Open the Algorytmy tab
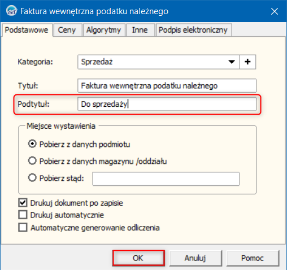 coord(103,30)
